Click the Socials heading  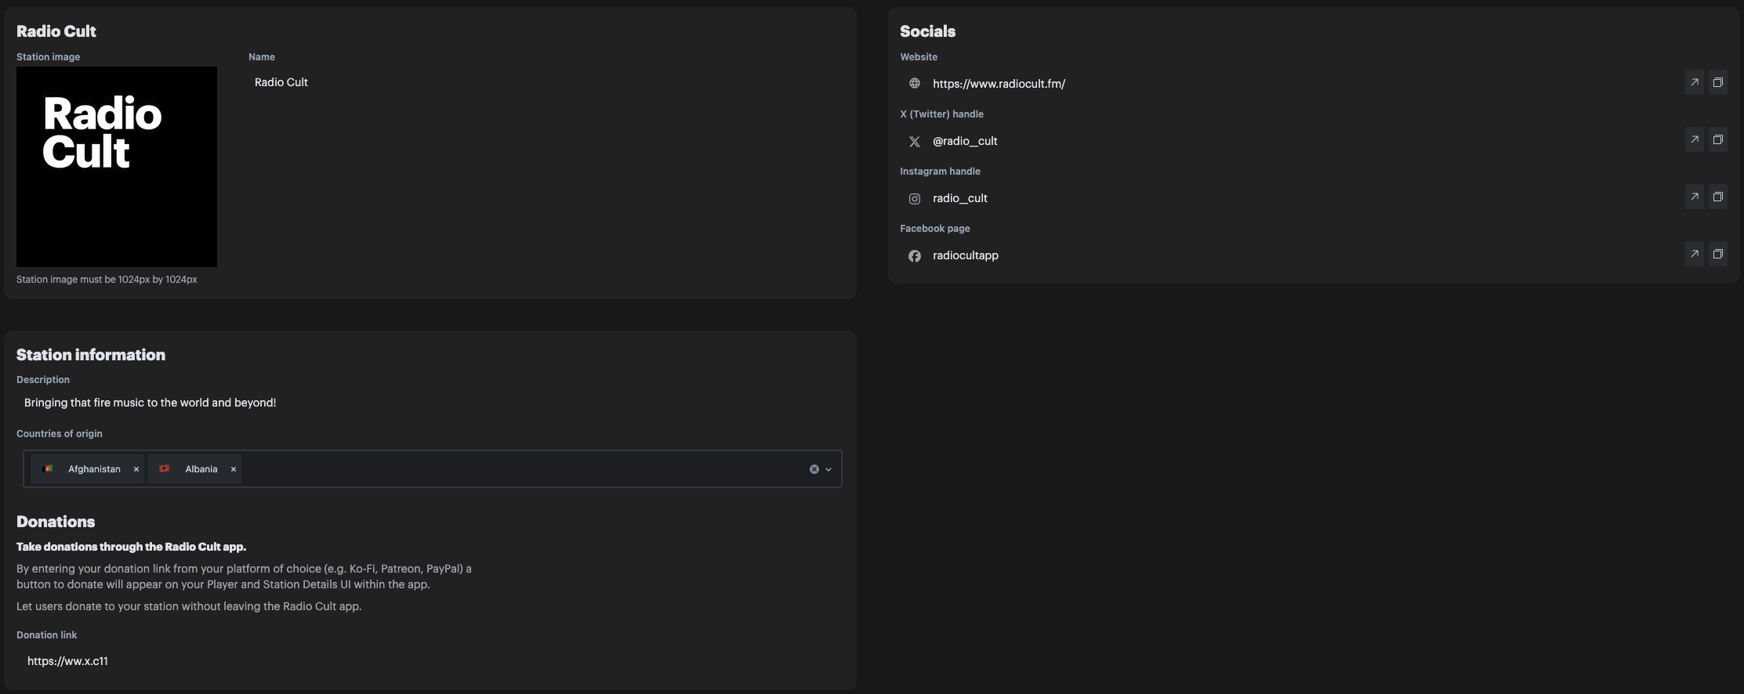tap(927, 31)
